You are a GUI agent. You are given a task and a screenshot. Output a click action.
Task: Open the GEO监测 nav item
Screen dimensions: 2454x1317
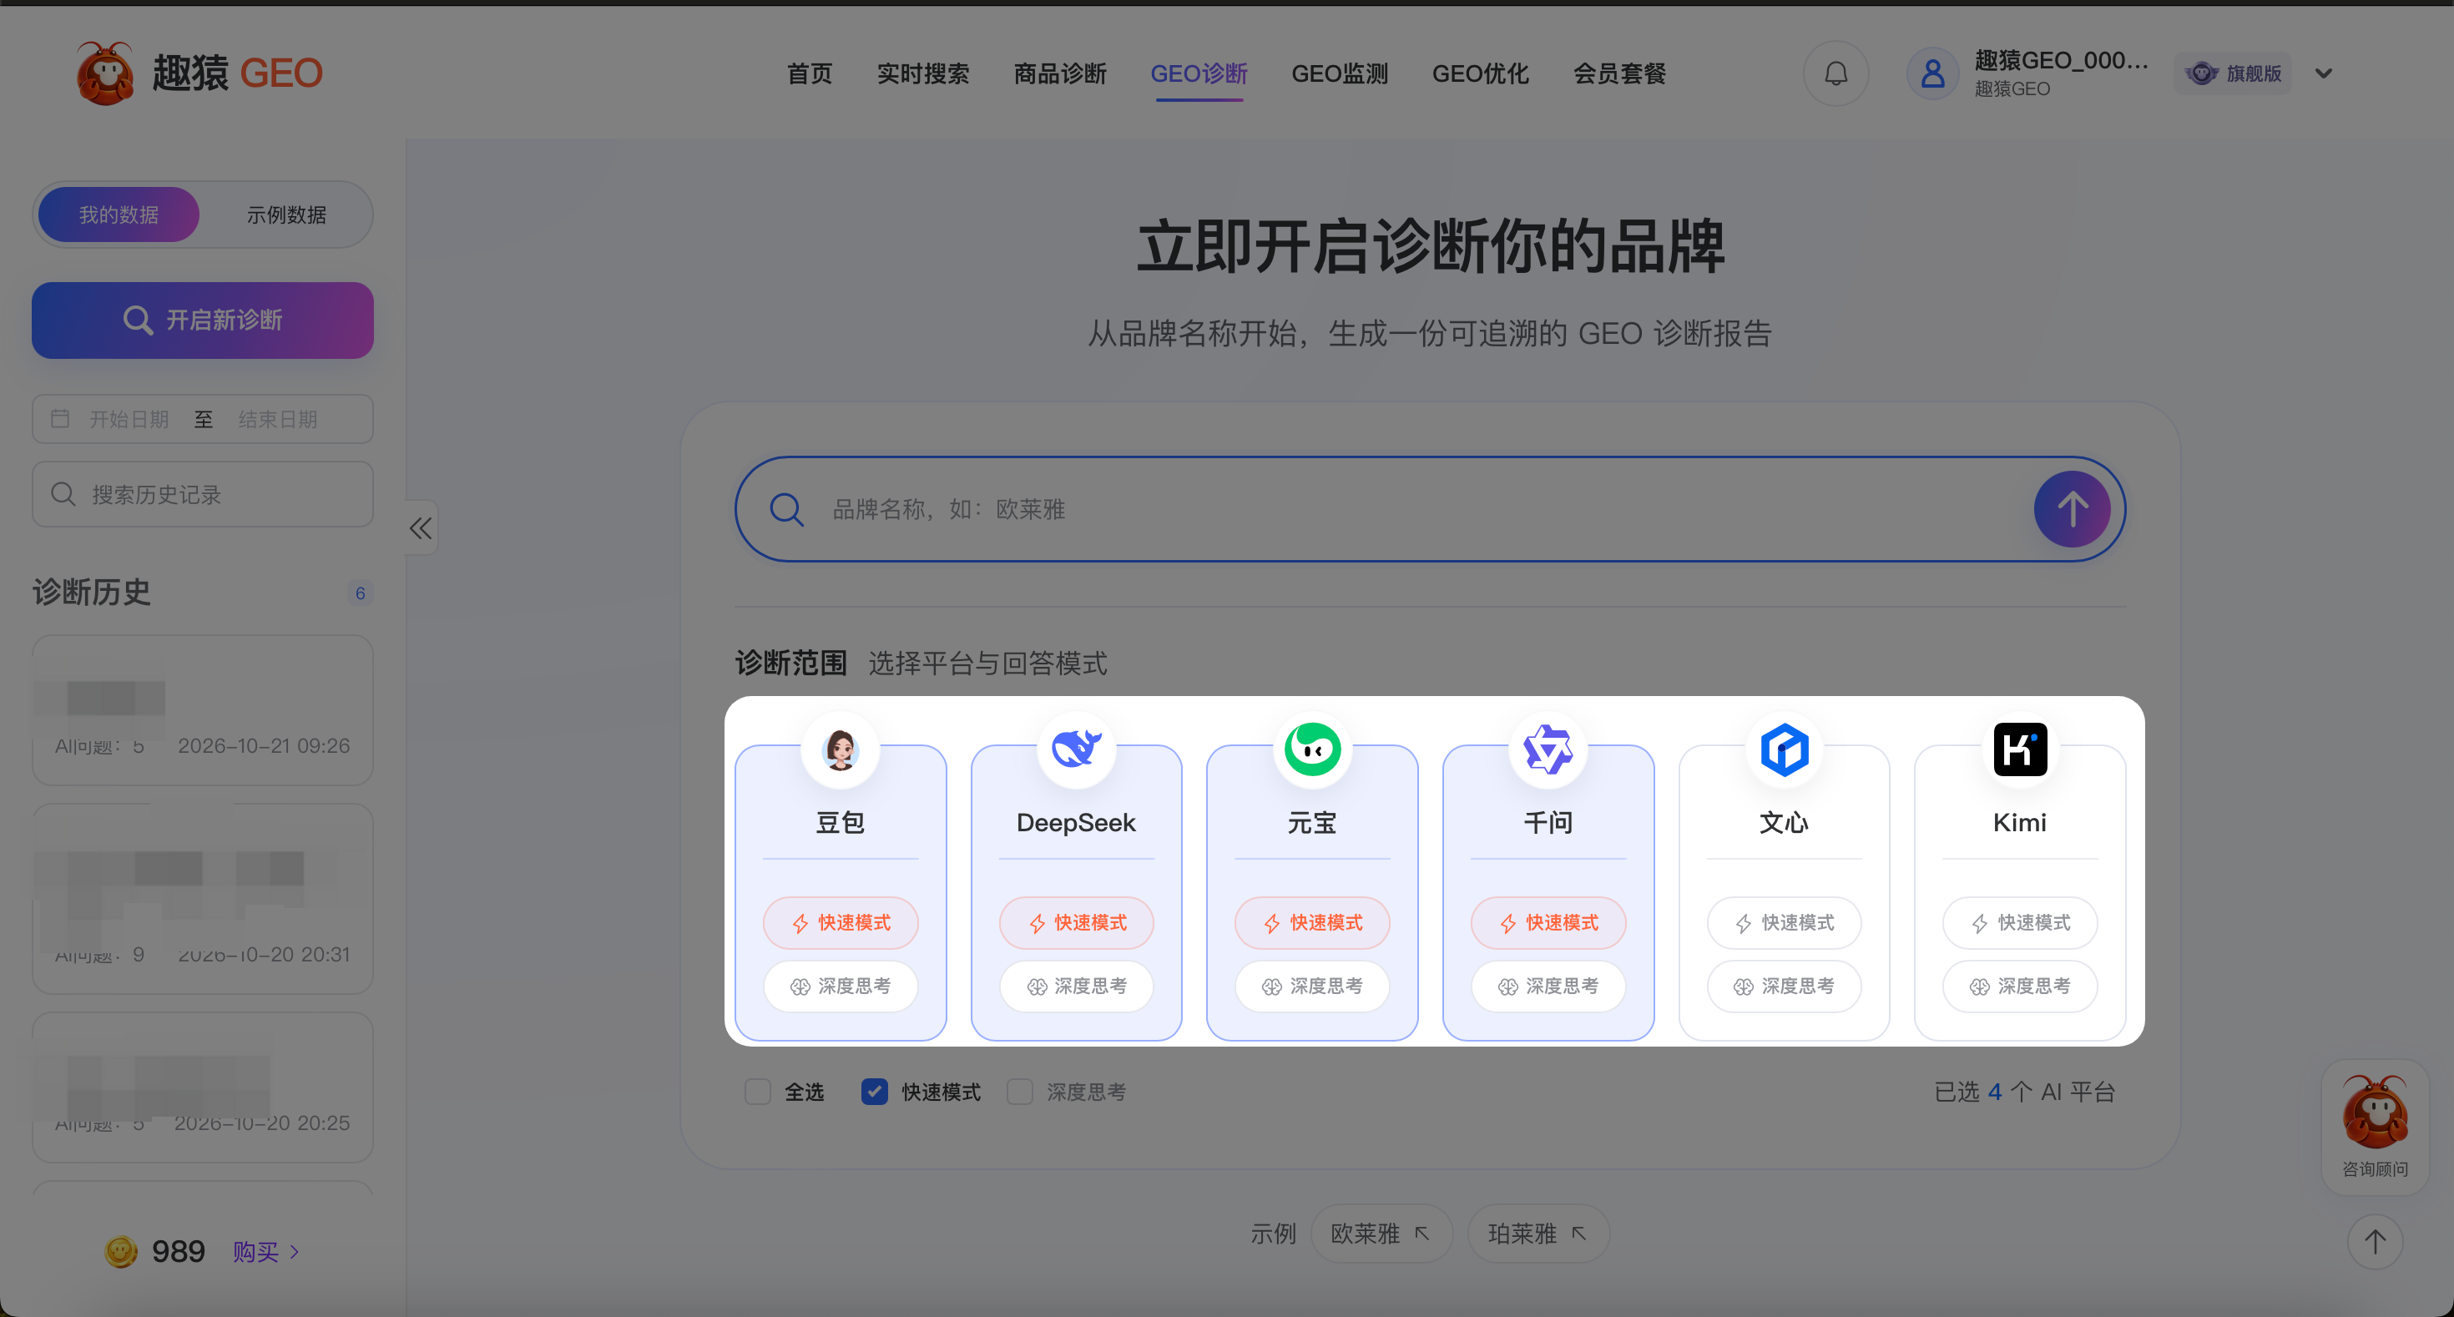coord(1340,73)
